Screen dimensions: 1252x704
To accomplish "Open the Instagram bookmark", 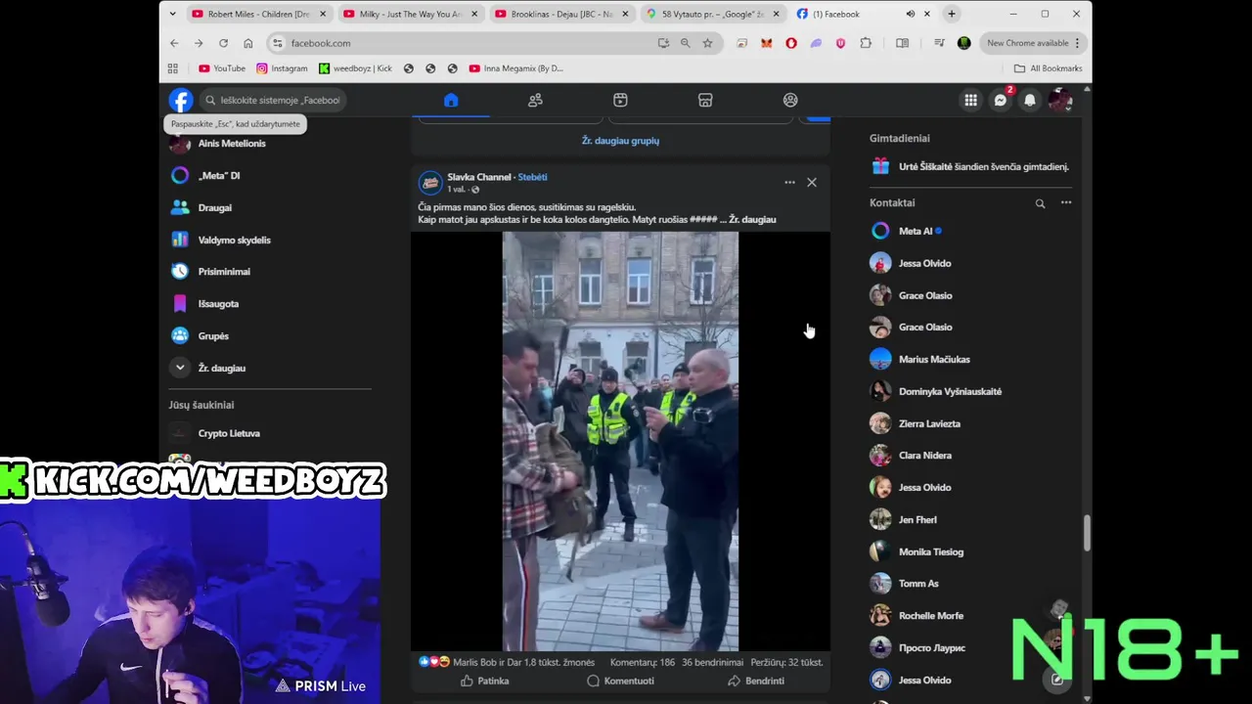I will [x=282, y=68].
